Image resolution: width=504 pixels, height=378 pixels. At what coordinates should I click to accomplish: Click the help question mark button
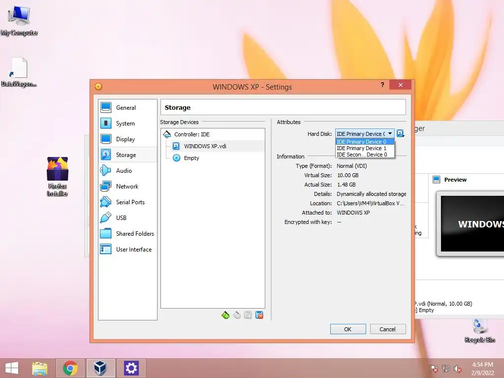382,85
